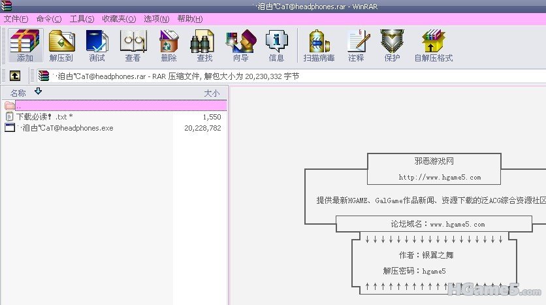Screen dimensions: 546x305
Task: Convert to SFX (自解压格式) icon
Action: click(x=434, y=46)
